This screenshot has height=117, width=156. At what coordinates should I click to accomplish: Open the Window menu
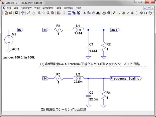click(68, 8)
